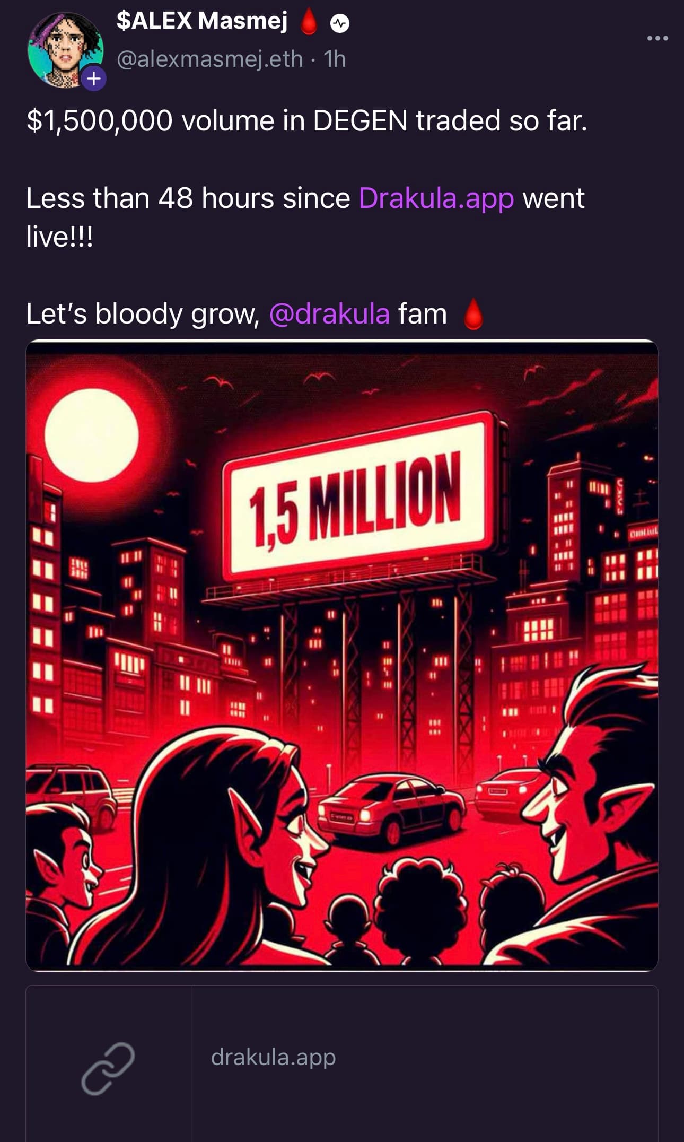
Task: Click the chain-link icon in preview card
Action: click(108, 1068)
